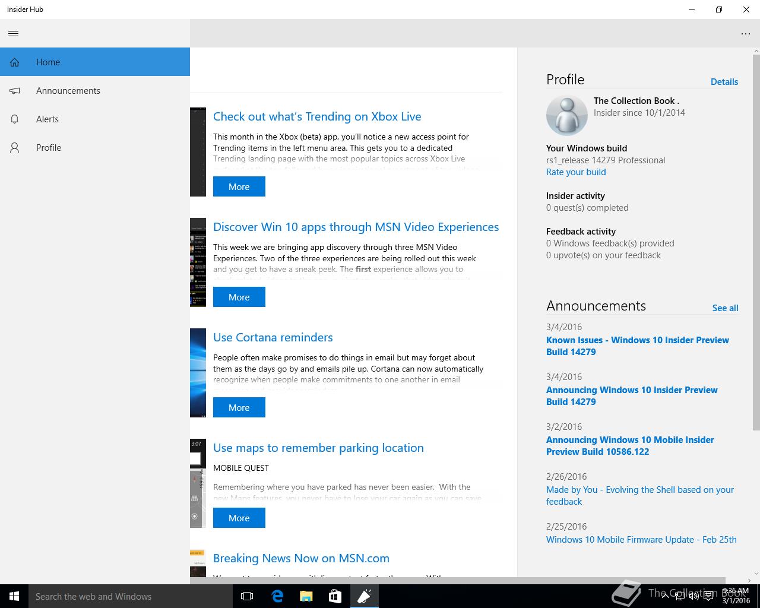Open profile Details link
The width and height of the screenshot is (760, 608).
pyautogui.click(x=724, y=82)
